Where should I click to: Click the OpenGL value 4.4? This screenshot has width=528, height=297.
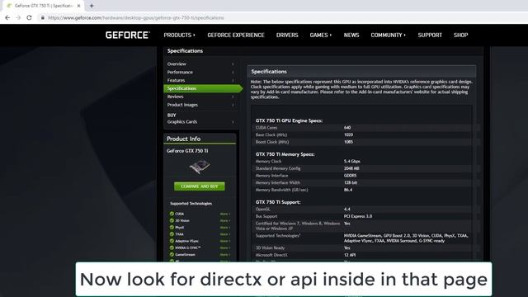pyautogui.click(x=346, y=209)
